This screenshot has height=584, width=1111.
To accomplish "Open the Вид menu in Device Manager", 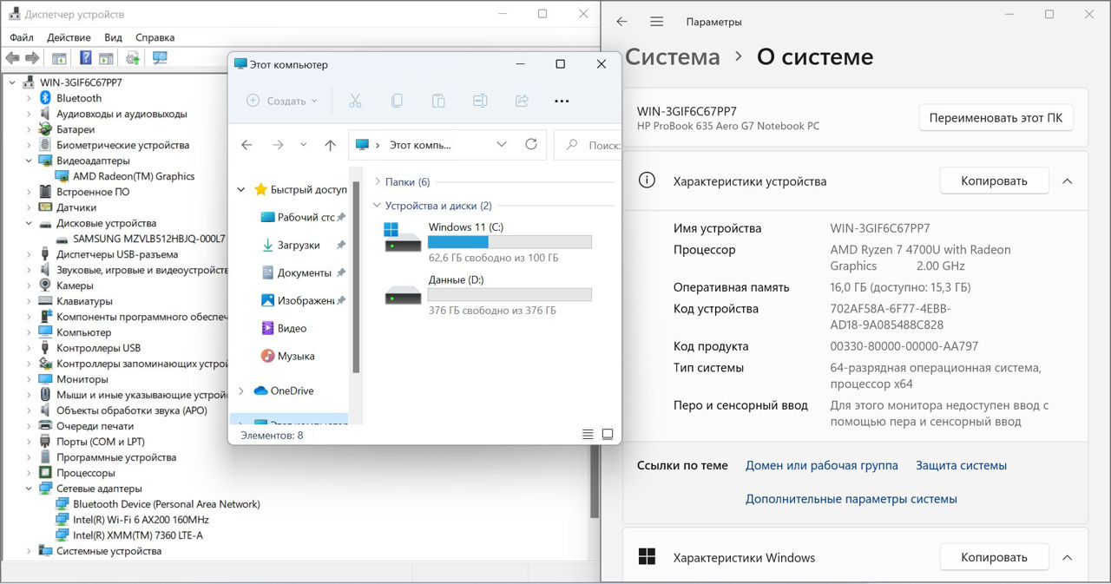I will pyautogui.click(x=113, y=37).
